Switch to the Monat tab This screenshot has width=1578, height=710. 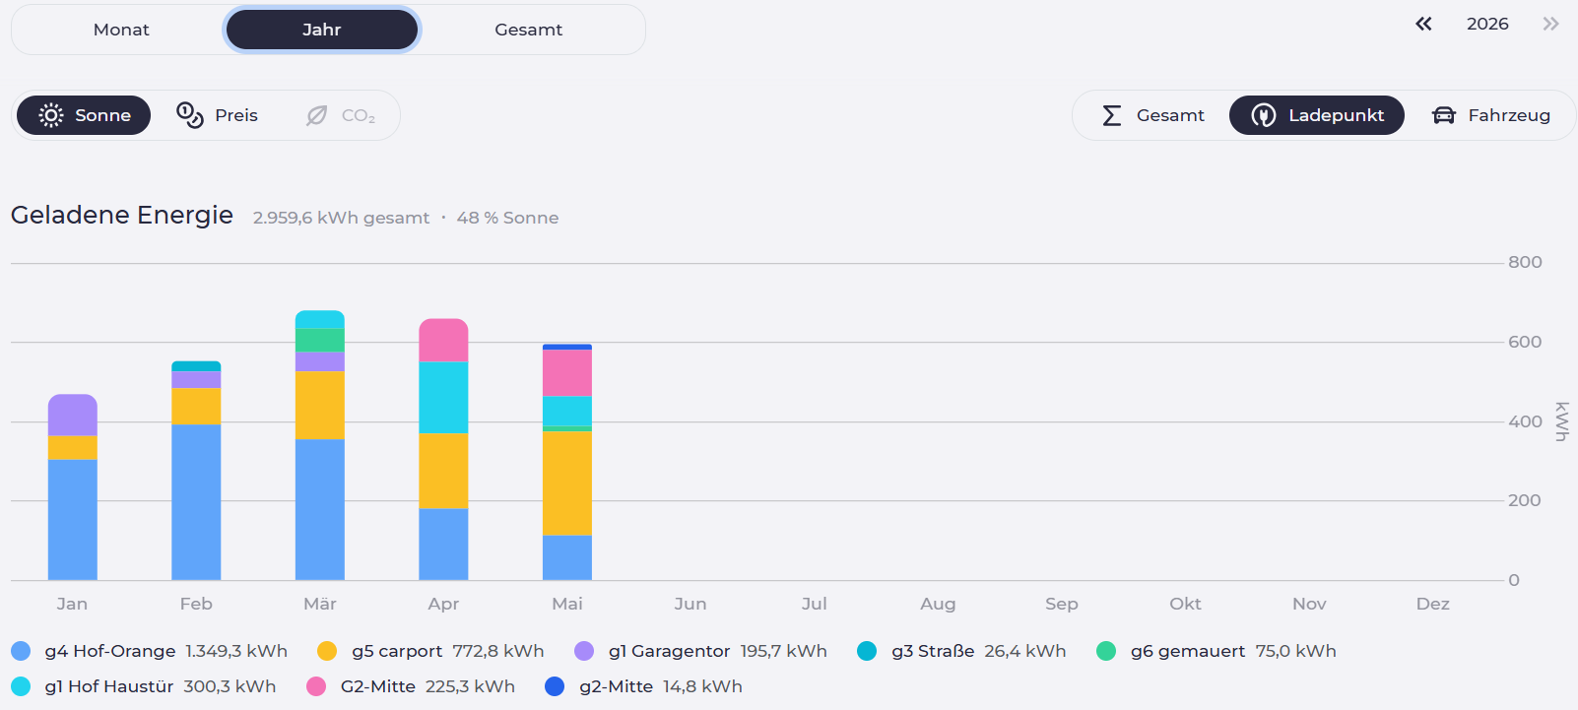[x=121, y=30]
